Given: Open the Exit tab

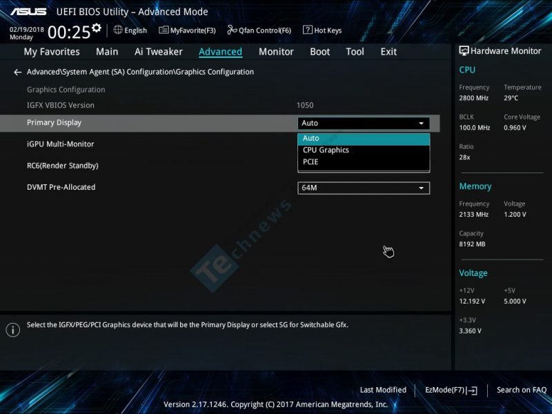Looking at the screenshot, I should (x=388, y=52).
